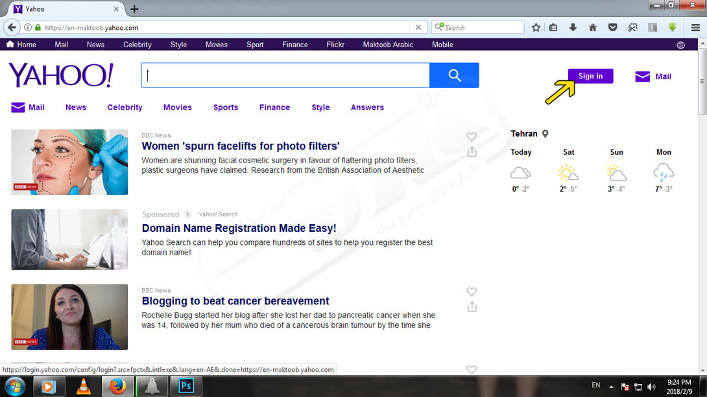The height and width of the screenshot is (397, 707).
Task: Open the Sports link below search
Action: click(x=226, y=107)
